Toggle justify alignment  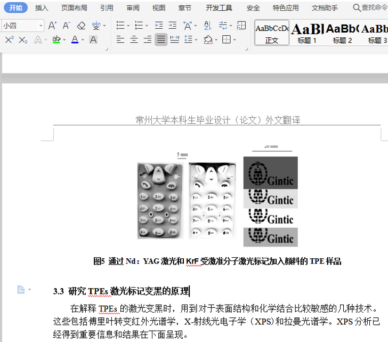click(161, 39)
